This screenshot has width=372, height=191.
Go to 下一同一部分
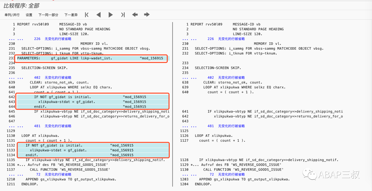49,15
